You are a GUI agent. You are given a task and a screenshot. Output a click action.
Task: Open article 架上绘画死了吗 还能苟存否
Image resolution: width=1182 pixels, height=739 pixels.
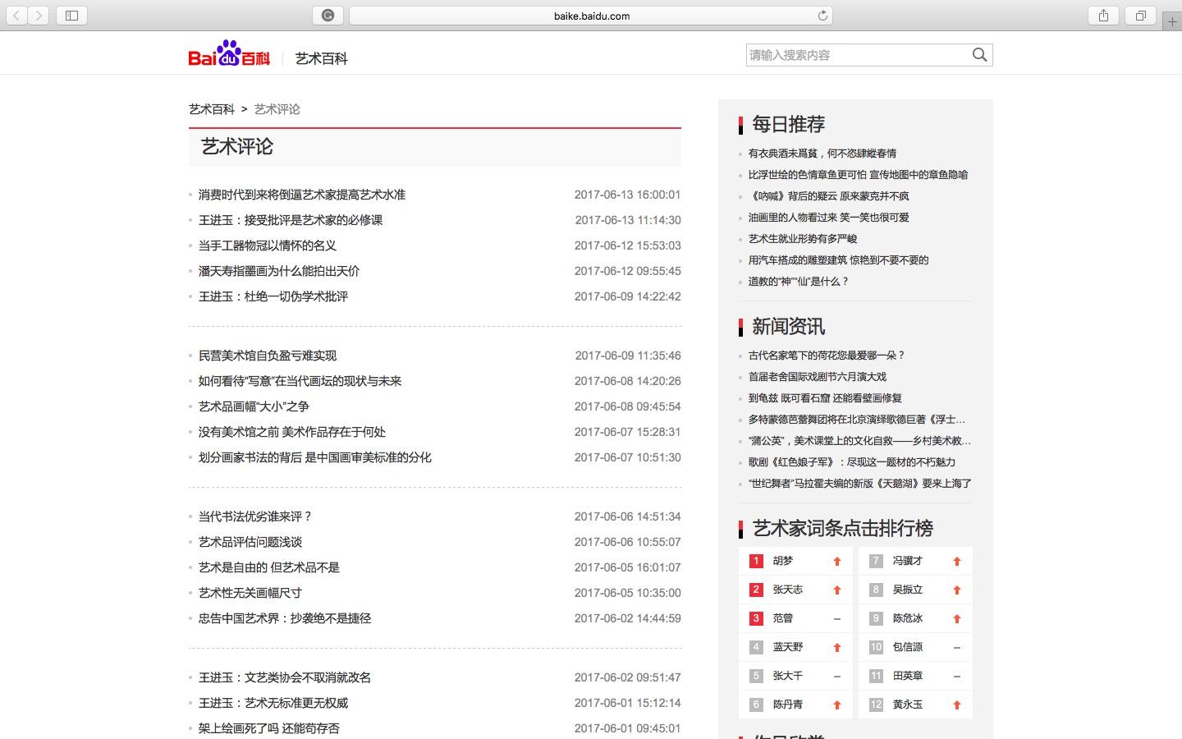(269, 728)
